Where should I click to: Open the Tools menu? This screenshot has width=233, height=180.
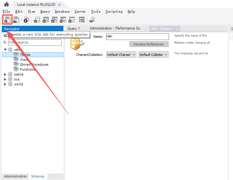96,11
